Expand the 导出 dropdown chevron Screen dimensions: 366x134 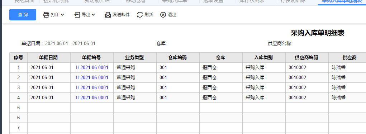93,15
